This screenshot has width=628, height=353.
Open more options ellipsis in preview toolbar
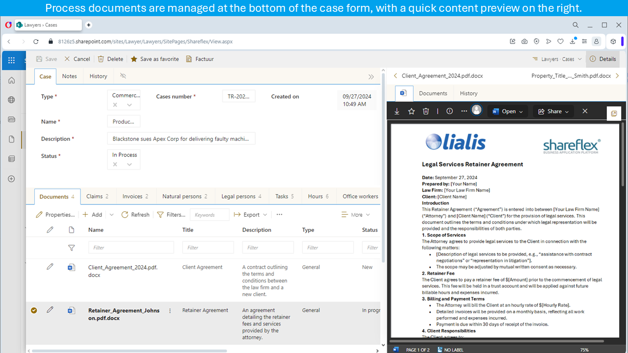(x=464, y=111)
